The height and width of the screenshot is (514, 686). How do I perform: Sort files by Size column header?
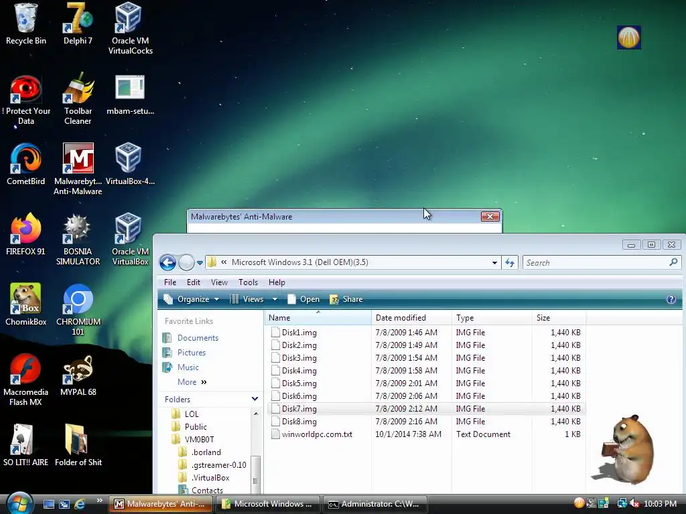pyautogui.click(x=559, y=318)
